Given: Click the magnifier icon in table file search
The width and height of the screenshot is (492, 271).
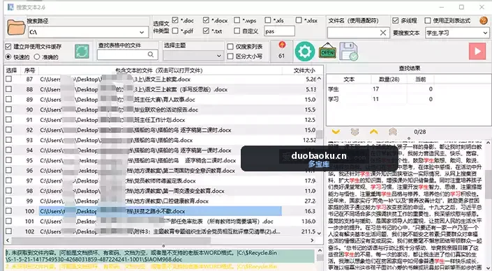Looking at the screenshot, I should [x=151, y=54].
